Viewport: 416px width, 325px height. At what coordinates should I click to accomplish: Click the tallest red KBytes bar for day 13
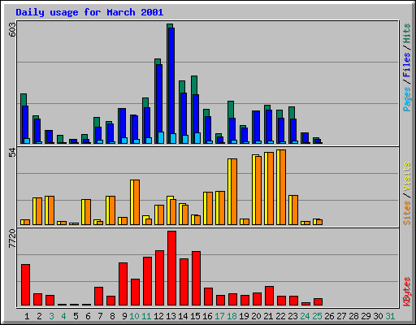(x=171, y=268)
